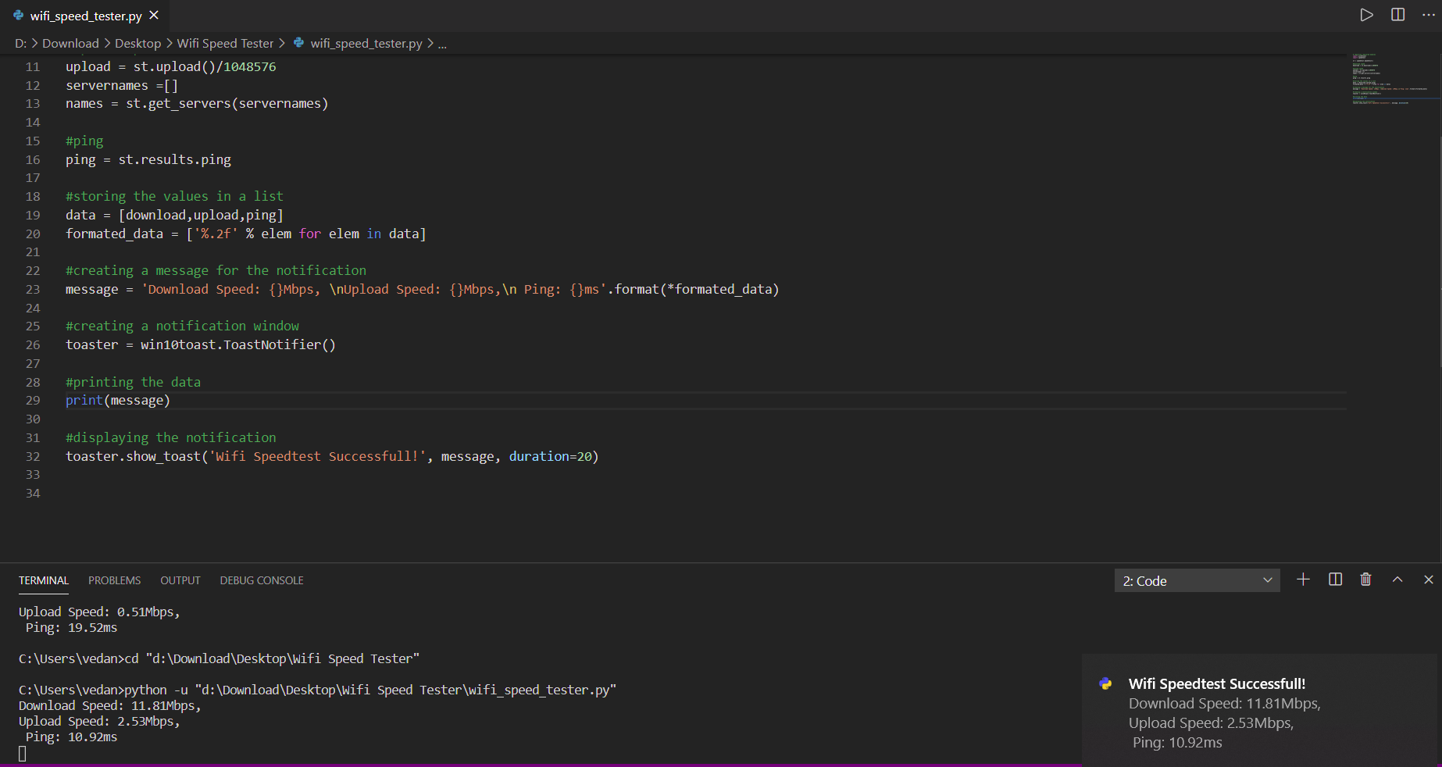1442x767 pixels.
Task: Open the '2: Code' terminal selector dropdown
Action: (1197, 580)
